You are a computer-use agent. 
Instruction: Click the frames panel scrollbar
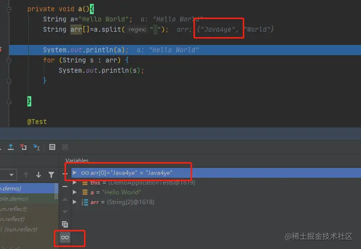point(56,191)
